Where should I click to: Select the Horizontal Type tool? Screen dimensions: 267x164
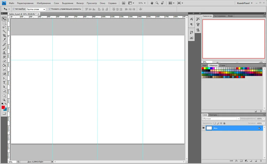(x=4, y=83)
